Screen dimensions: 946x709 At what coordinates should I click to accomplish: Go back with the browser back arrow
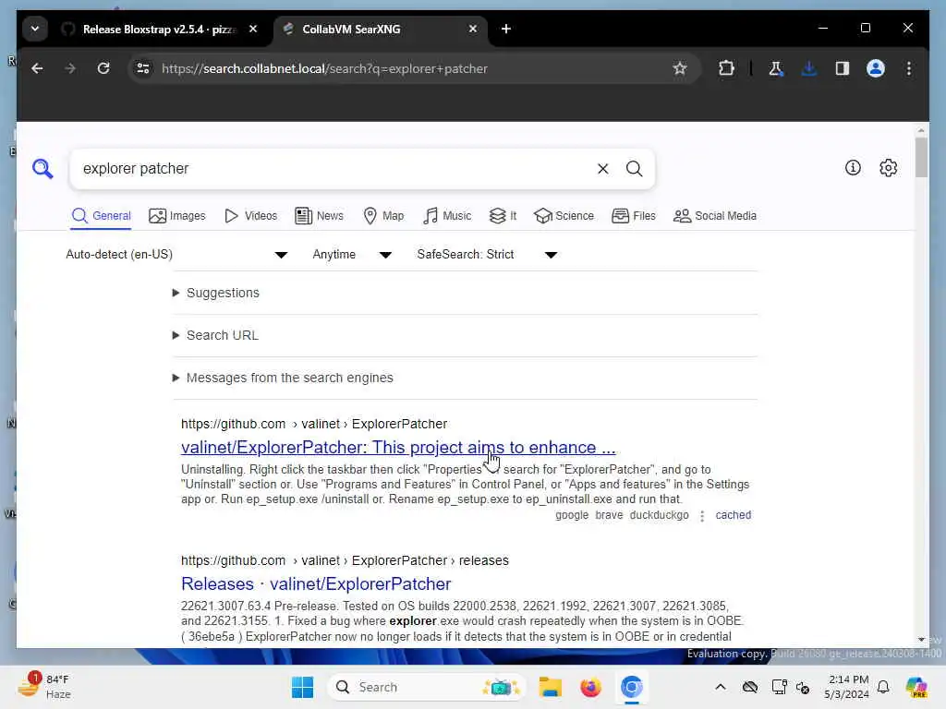[37, 68]
